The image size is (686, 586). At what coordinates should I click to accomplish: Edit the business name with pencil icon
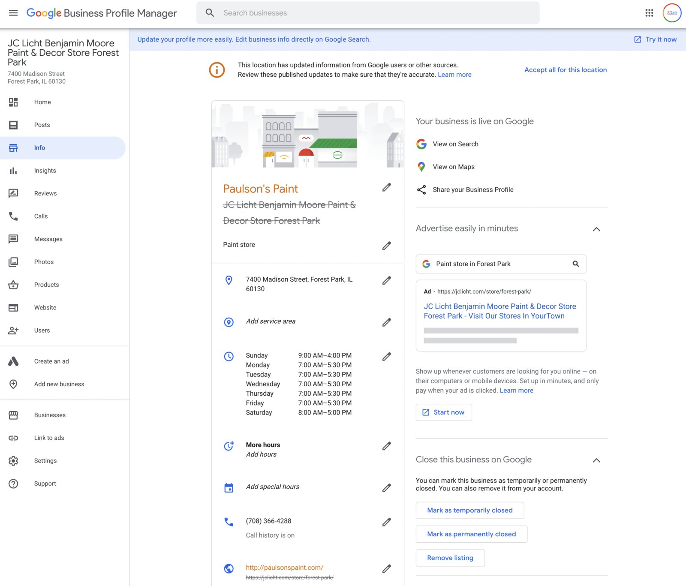pyautogui.click(x=387, y=187)
